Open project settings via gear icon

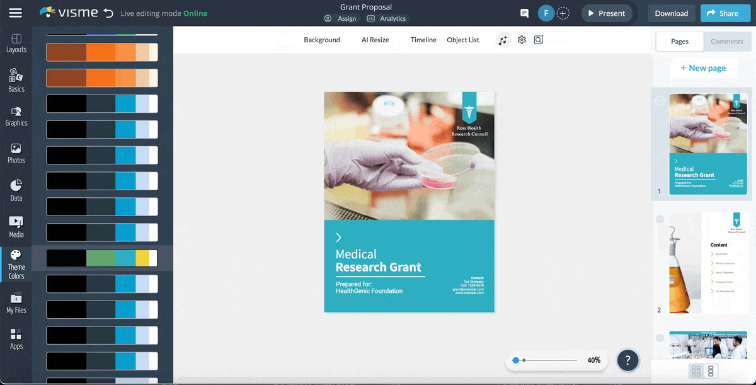point(522,39)
